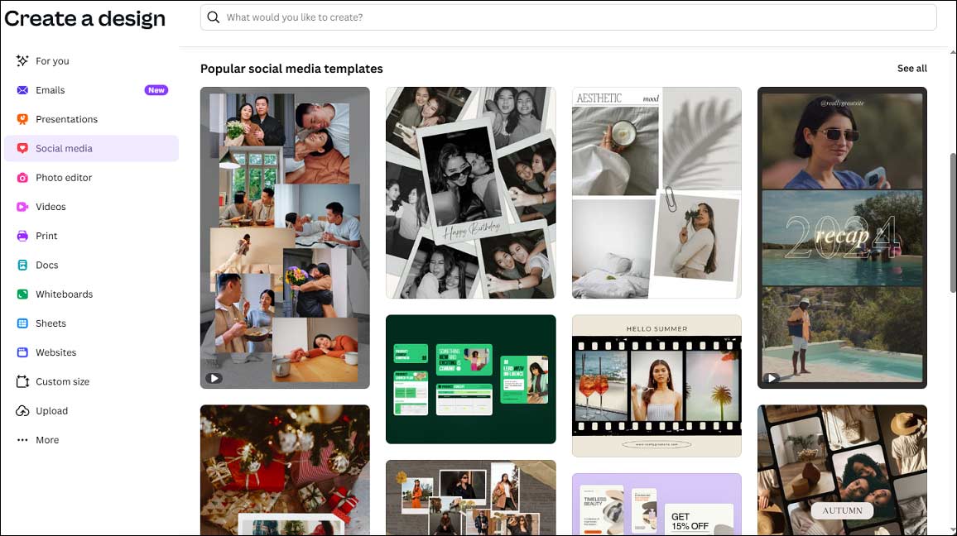The image size is (957, 536).
Task: Click the magnifying glass search icon
Action: pos(212,17)
